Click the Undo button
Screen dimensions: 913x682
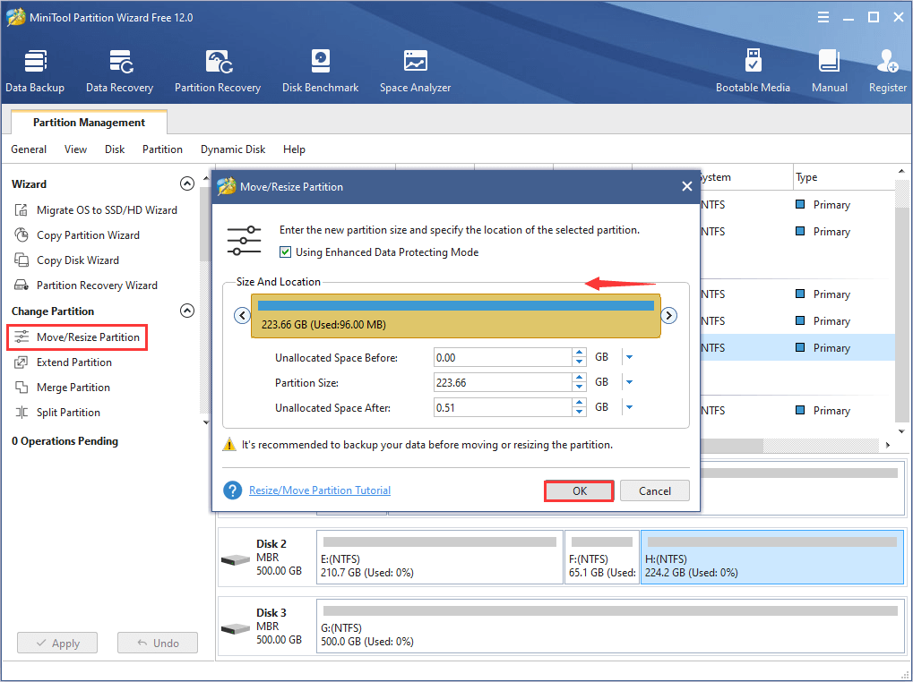[157, 643]
